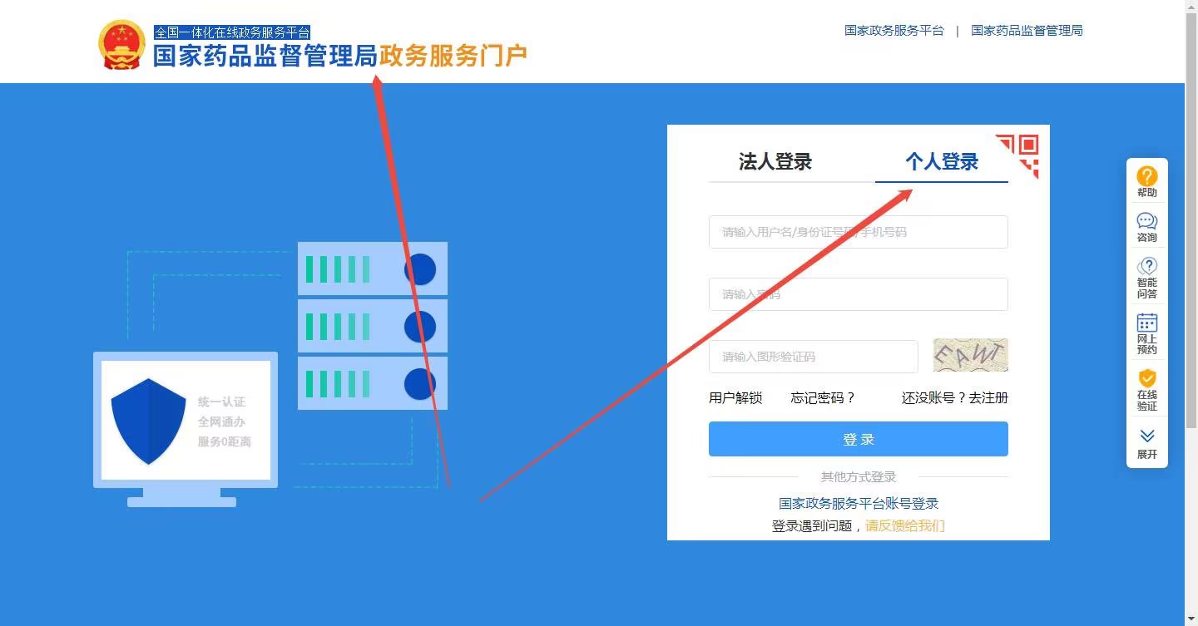Open 国家药品监督管理局 header link

point(1027,31)
